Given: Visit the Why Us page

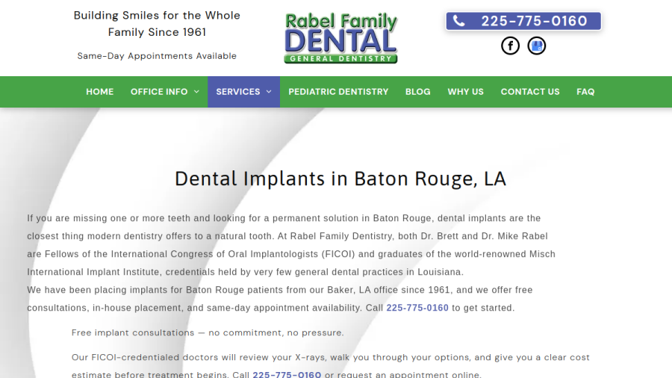Looking at the screenshot, I should [465, 92].
